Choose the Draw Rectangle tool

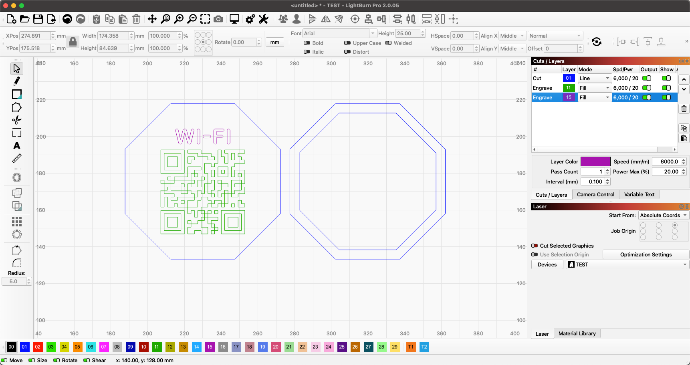[16, 94]
